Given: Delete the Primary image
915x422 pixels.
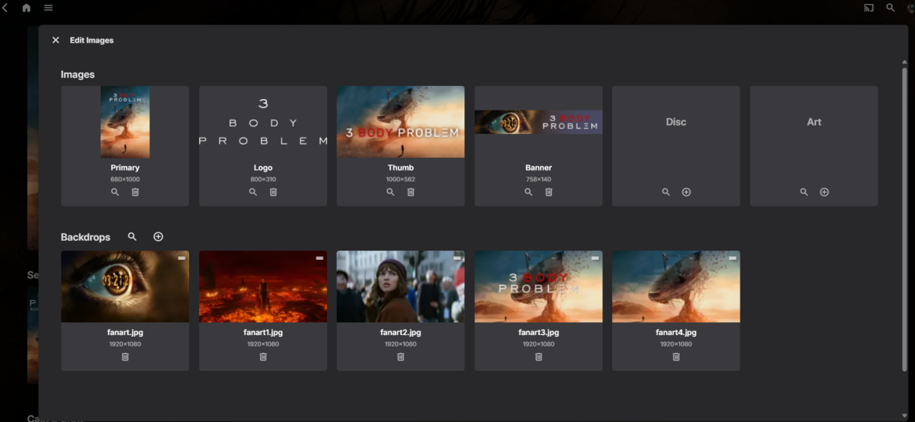Looking at the screenshot, I should click(135, 192).
